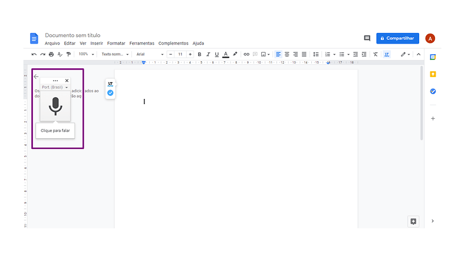
Task: Run spelling and grammar check
Action: point(60,54)
